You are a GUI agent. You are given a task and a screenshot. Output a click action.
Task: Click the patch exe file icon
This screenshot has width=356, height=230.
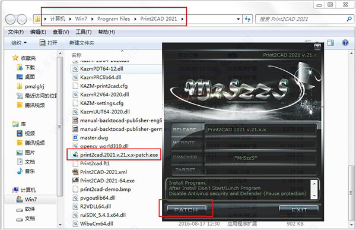75,155
